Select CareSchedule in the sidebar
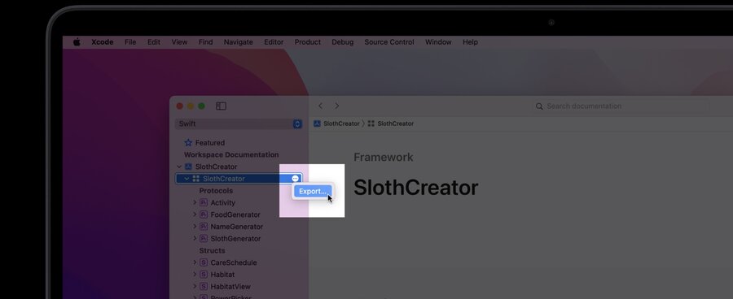Viewport: 733px width, 299px height. (x=234, y=262)
